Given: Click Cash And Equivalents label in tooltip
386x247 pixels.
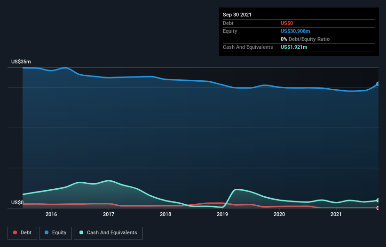Looking at the screenshot, I should pos(248,47).
